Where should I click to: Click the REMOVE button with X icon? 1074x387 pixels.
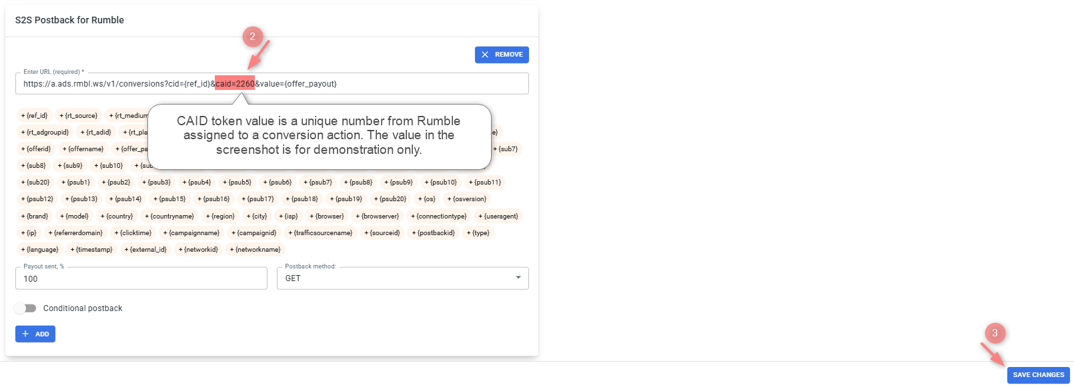(502, 55)
